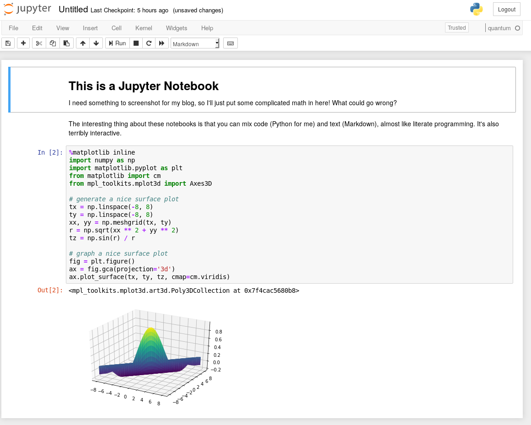Click the '# graph a nice surface plot' comment
Viewport: 531px width, 425px height.
(x=118, y=253)
